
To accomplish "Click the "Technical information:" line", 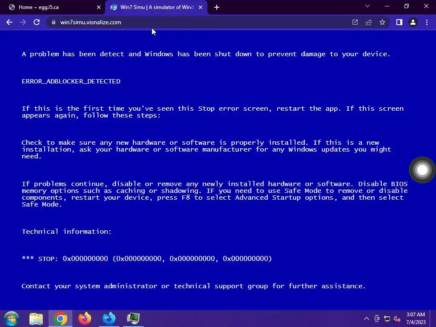I will click(x=66, y=231).
